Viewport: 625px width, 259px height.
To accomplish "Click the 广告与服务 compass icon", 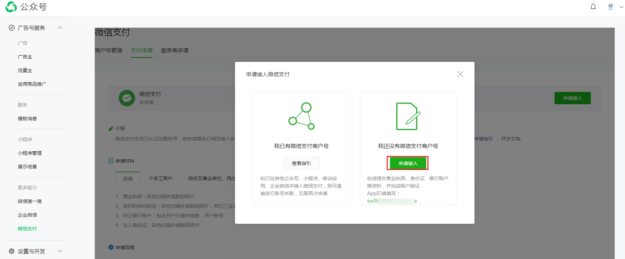I will 12,28.
